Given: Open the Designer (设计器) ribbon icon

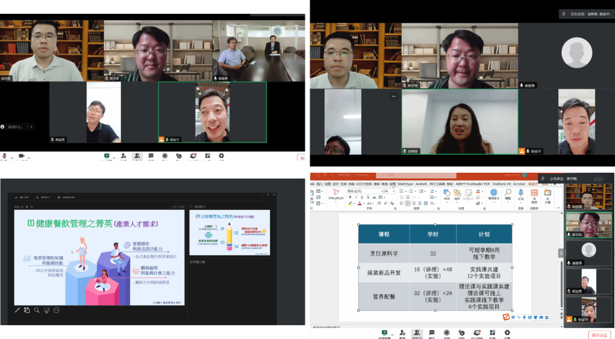Looking at the screenshot, I should (x=548, y=195).
